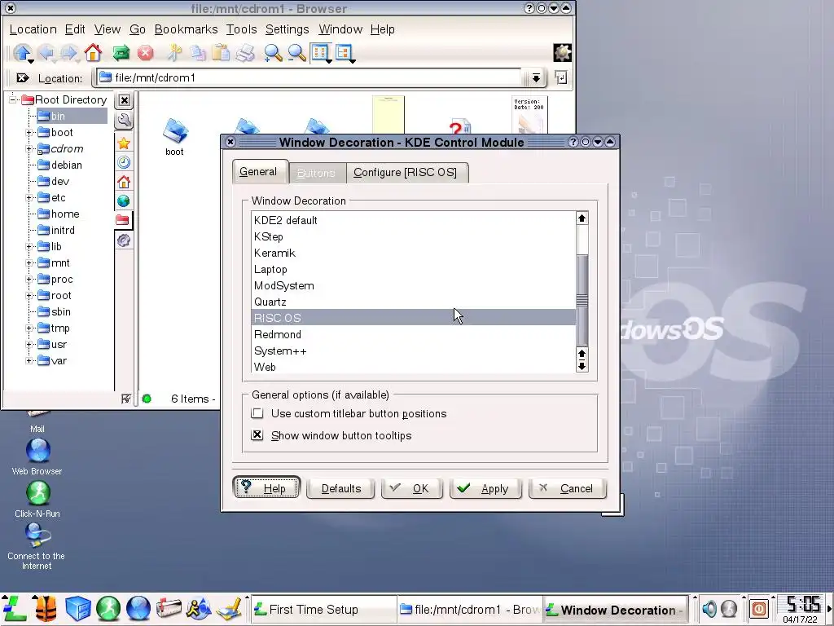This screenshot has width=834, height=626.
Task: Switch to icon view in Browser toolbar
Action: pyautogui.click(x=321, y=53)
